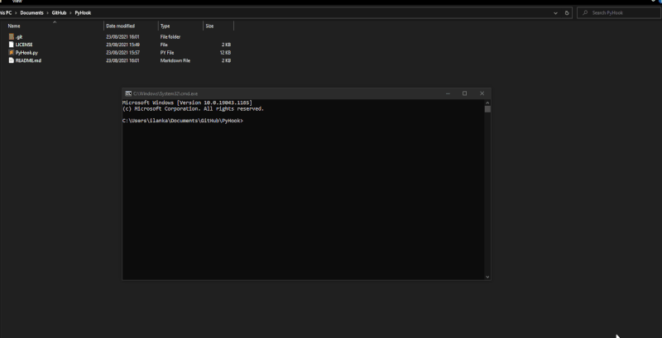This screenshot has width=662, height=338.
Task: Select the README.md file icon
Action: click(x=12, y=60)
